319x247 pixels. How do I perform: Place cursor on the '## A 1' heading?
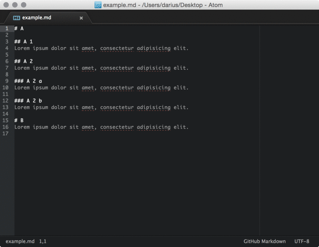24,42
